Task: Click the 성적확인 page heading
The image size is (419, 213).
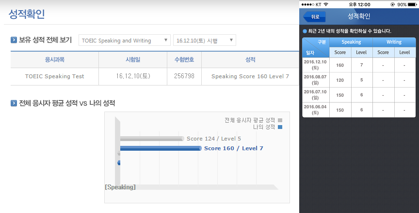Action: (x=27, y=14)
